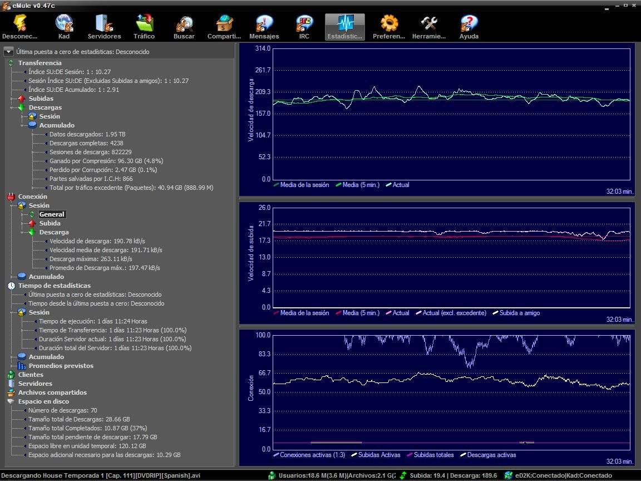Click the Media de la sesión download legend color

pyautogui.click(x=276, y=185)
